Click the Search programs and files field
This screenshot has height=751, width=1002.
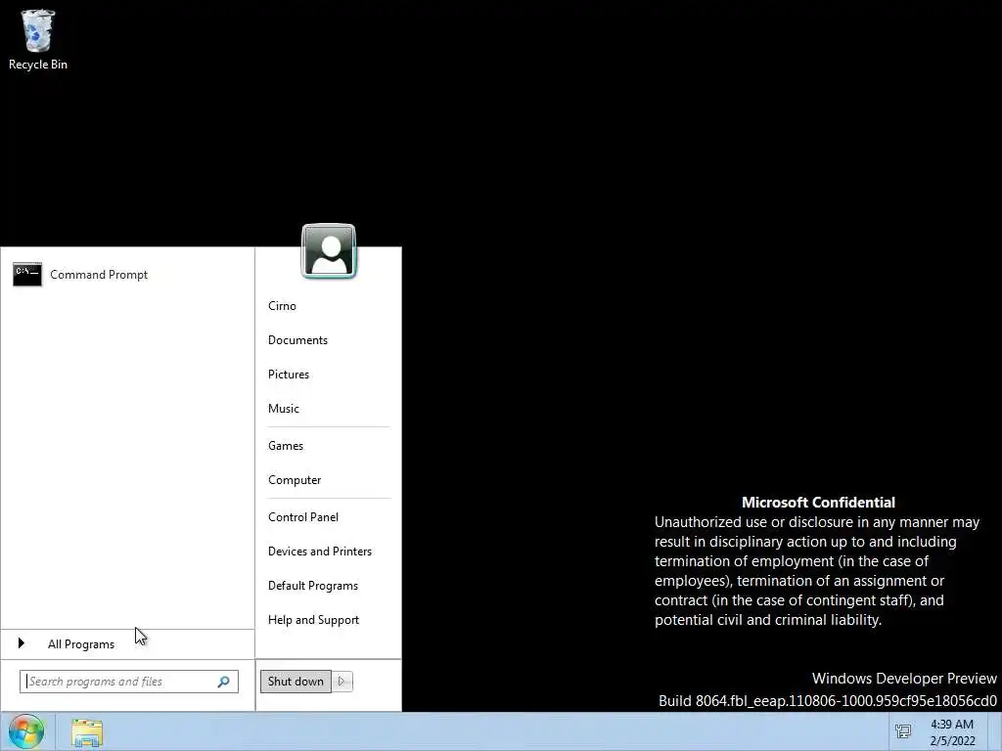tap(129, 682)
